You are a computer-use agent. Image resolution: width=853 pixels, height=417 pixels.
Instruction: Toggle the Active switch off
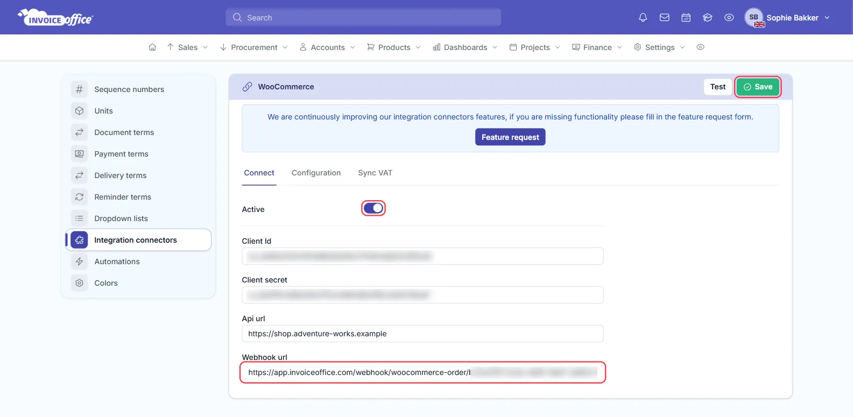click(x=373, y=208)
